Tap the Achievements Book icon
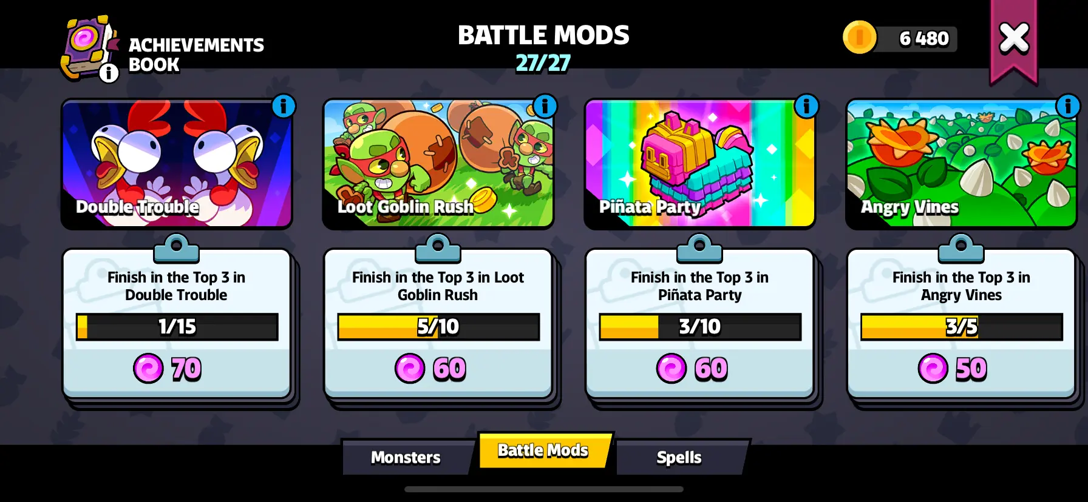1088x502 pixels. (89, 49)
